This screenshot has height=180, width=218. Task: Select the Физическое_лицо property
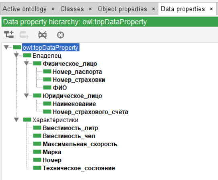(70, 64)
